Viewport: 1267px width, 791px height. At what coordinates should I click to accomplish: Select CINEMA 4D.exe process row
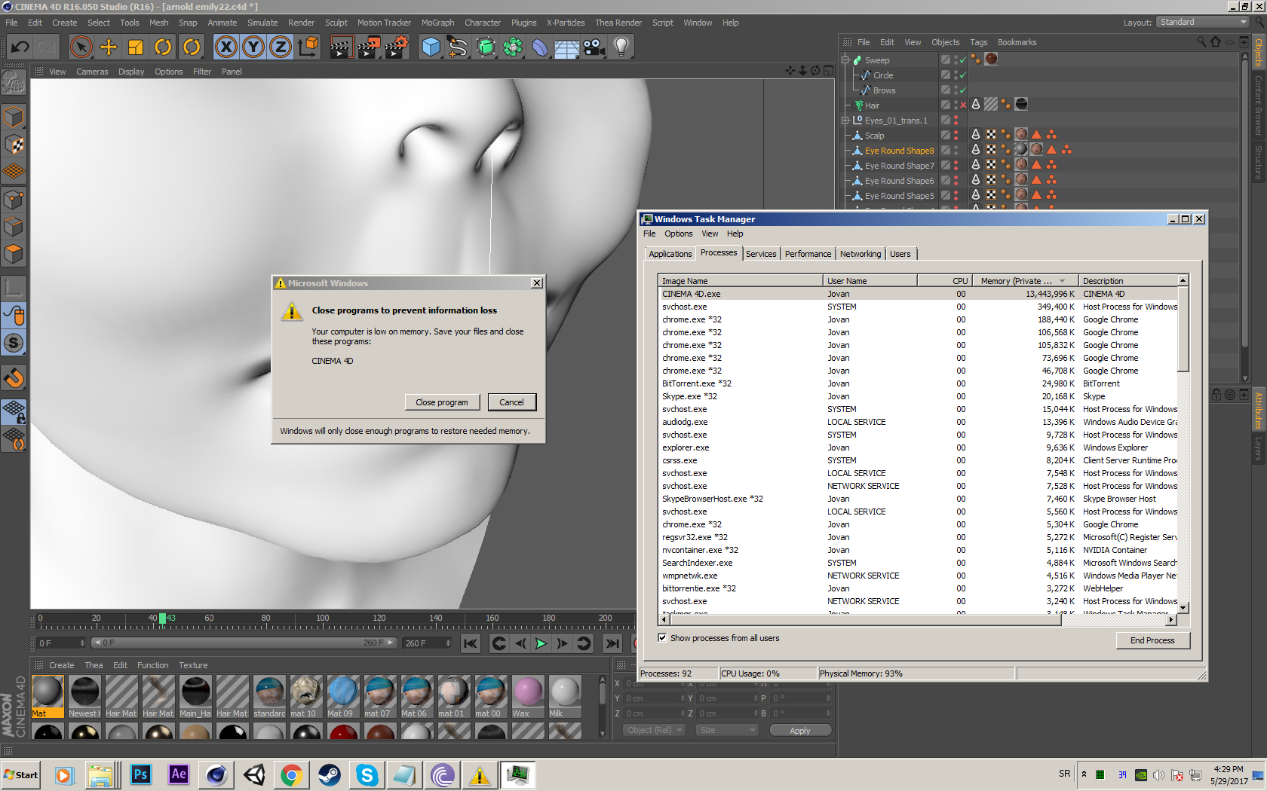[x=917, y=294]
